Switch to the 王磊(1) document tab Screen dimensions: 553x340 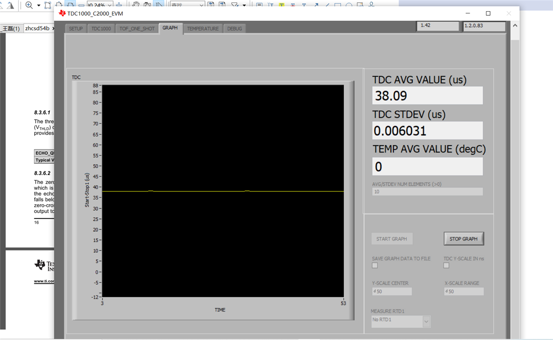tap(11, 28)
